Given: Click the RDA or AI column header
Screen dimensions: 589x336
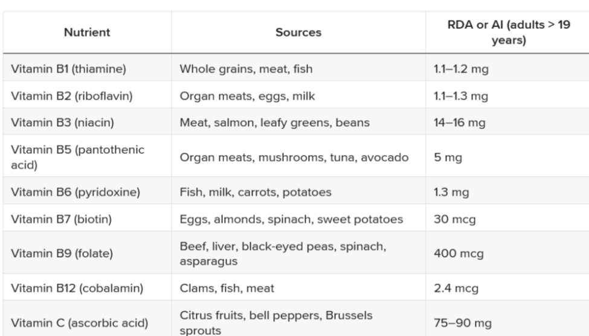Looking at the screenshot, I should tap(507, 32).
